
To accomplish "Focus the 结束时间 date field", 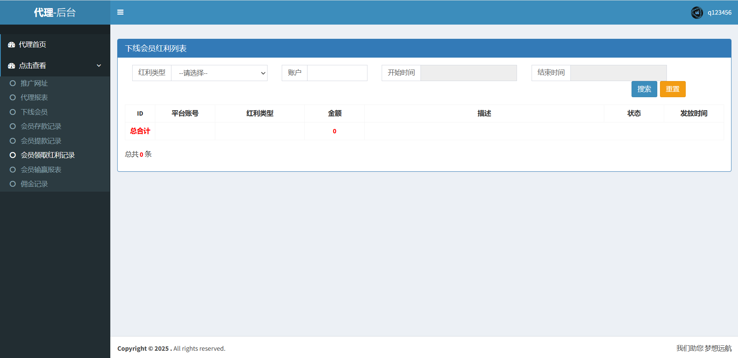I will pos(618,73).
